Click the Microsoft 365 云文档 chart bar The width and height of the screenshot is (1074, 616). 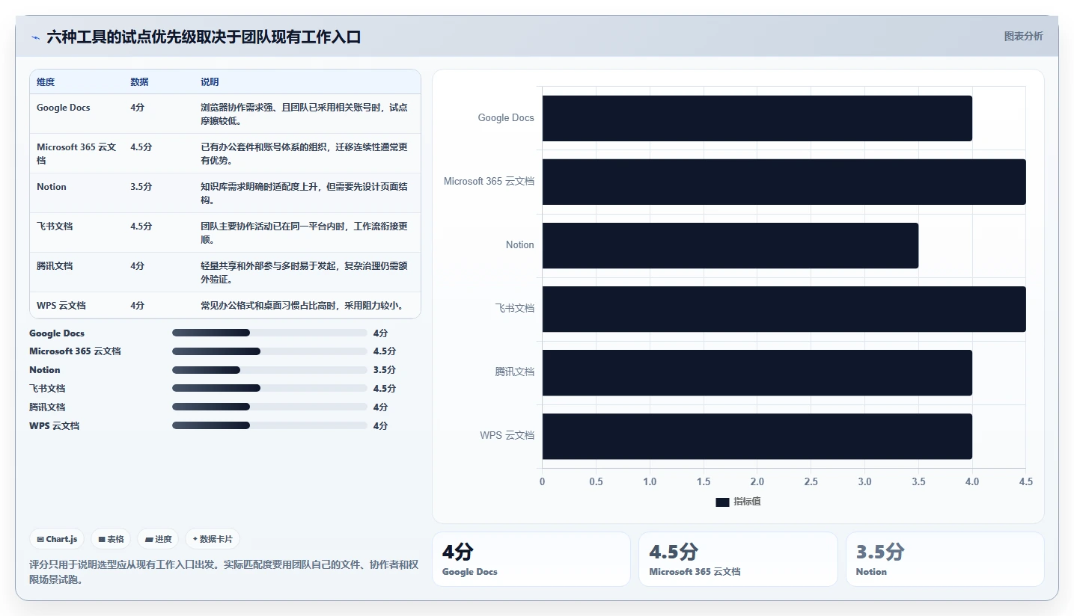click(x=784, y=182)
